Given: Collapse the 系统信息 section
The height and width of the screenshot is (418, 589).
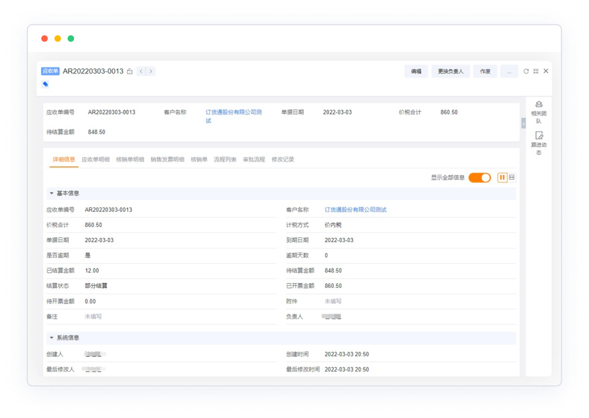Looking at the screenshot, I should click(52, 338).
